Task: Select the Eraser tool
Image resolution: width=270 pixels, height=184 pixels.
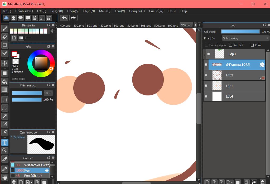Action: [5, 36]
